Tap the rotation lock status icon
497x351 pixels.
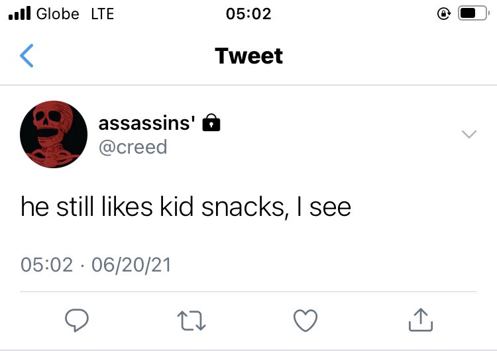click(444, 14)
